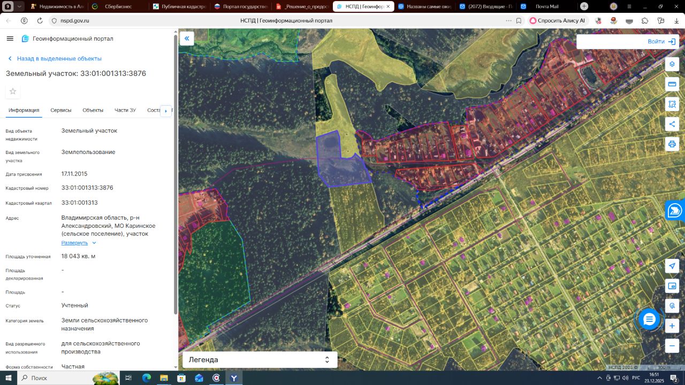685x385 pixels.
Task: Print the current map view
Action: [x=672, y=144]
